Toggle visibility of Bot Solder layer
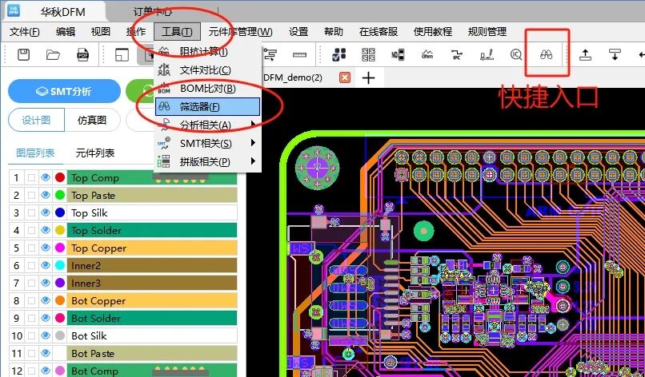The image size is (645, 377). click(x=46, y=319)
